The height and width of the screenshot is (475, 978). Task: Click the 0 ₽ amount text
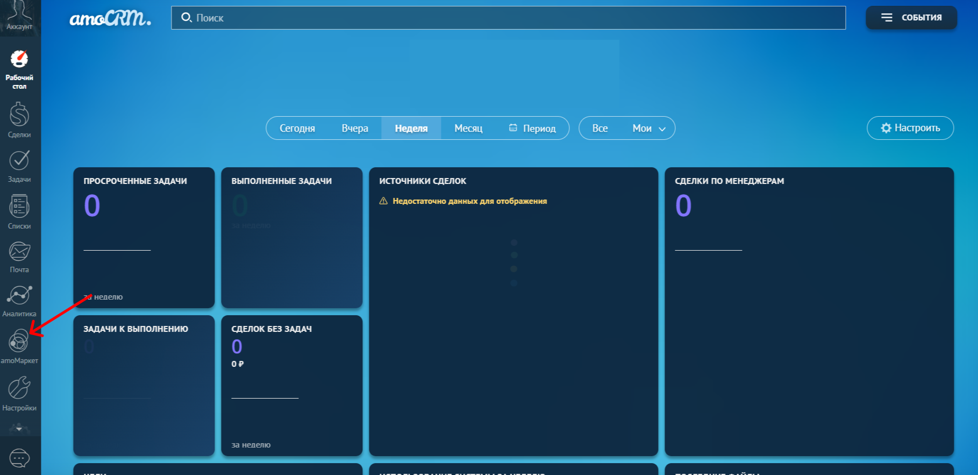coord(238,364)
